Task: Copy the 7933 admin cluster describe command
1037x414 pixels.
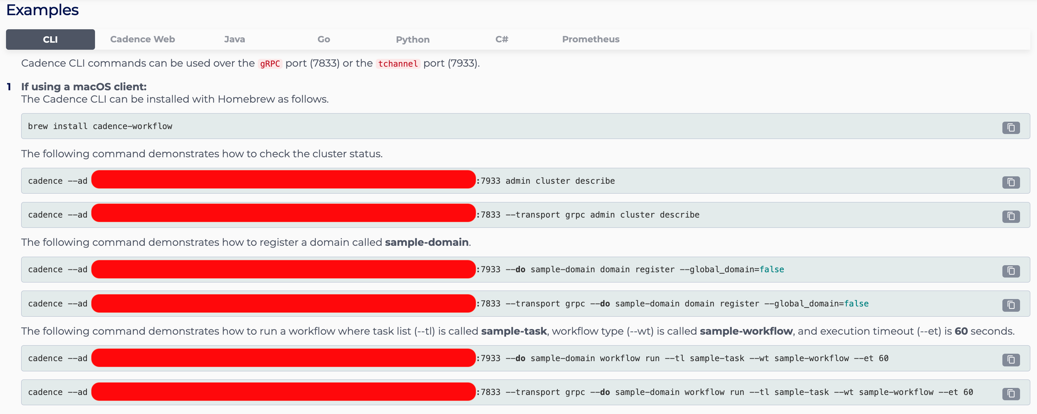Action: click(x=1011, y=182)
